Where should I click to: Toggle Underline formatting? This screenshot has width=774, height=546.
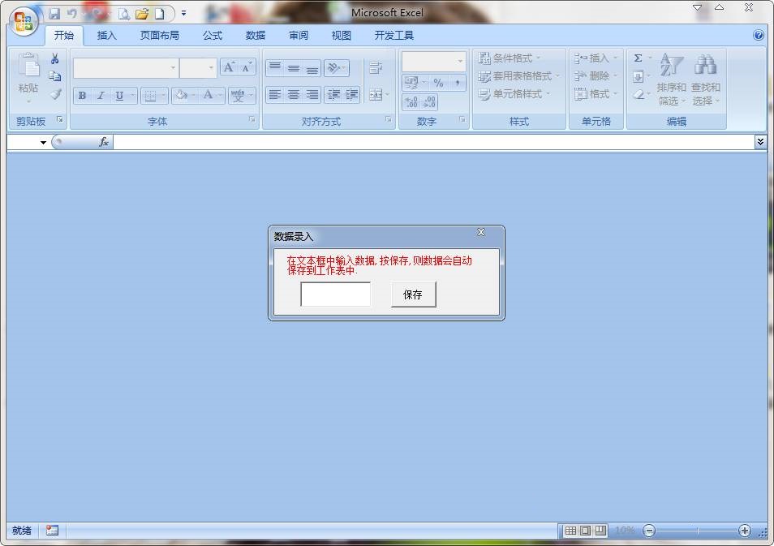(x=119, y=96)
